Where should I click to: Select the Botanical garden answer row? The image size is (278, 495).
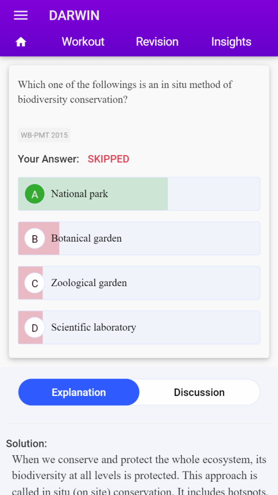tap(139, 238)
